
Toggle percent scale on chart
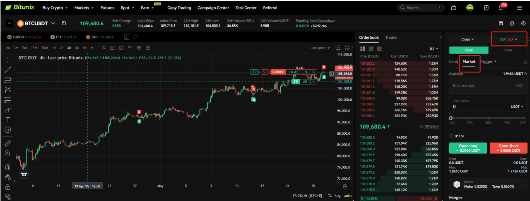[x=330, y=195]
